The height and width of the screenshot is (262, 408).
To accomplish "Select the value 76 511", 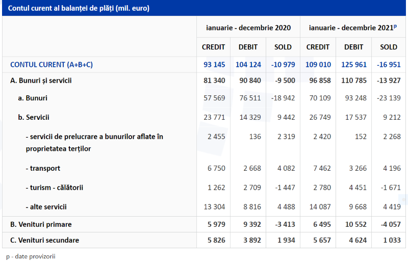I will (250, 98).
